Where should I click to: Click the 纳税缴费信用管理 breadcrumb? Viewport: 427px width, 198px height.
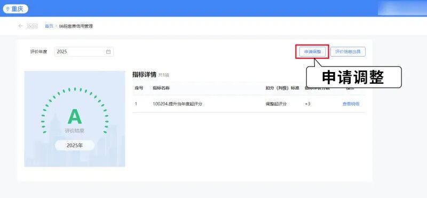pos(76,26)
